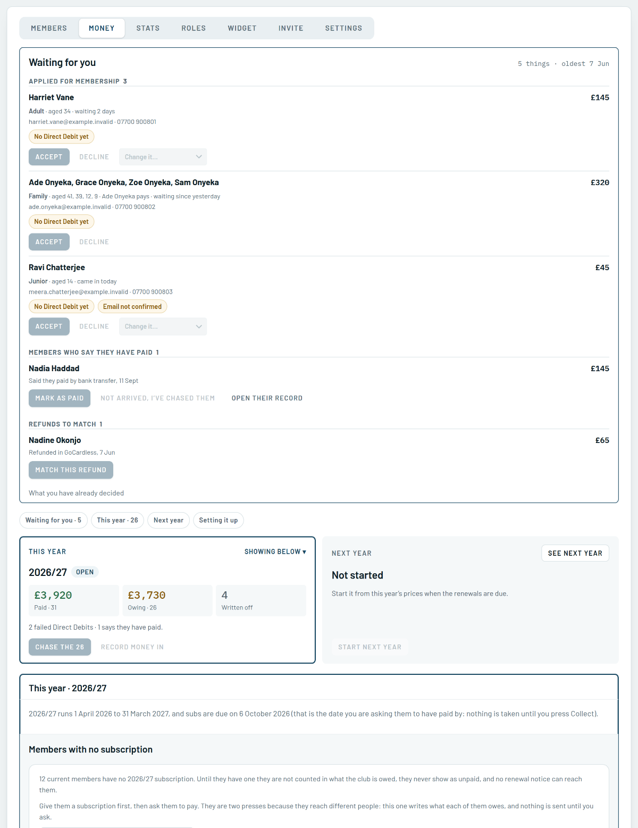This screenshot has height=828, width=638.
Task: Click the 4 Written off stat
Action: tap(261, 600)
